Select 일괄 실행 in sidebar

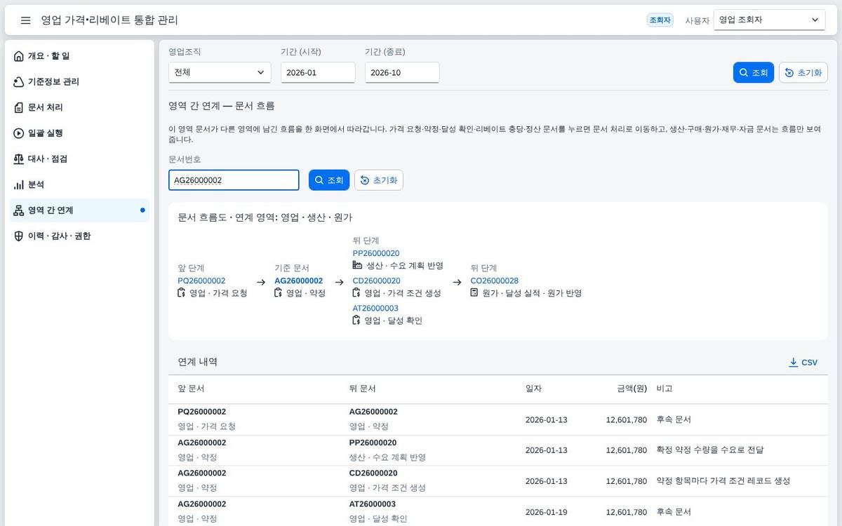point(79,133)
